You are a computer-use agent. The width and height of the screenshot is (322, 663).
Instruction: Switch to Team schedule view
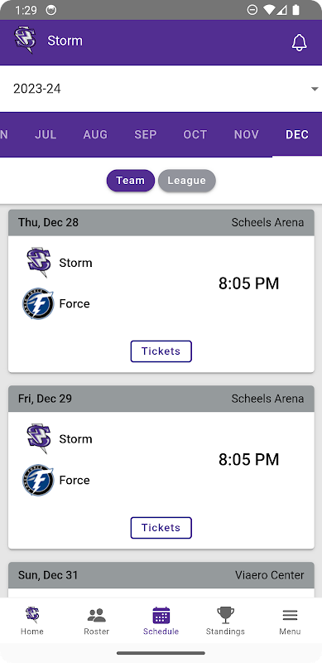131,181
